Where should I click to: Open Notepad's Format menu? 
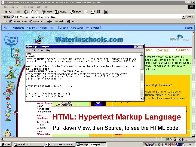(41, 50)
